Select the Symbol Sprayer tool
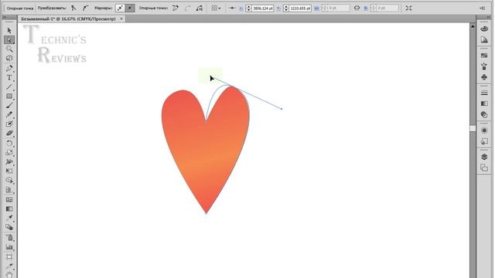 (9, 238)
